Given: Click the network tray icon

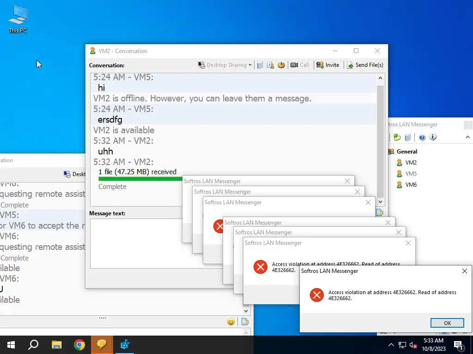Looking at the screenshot, I should click(x=402, y=345).
